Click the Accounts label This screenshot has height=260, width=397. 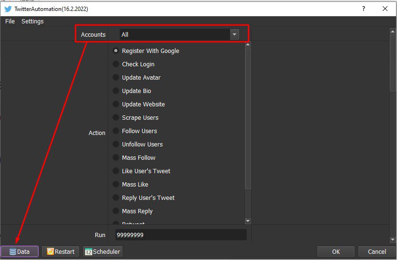tap(93, 34)
